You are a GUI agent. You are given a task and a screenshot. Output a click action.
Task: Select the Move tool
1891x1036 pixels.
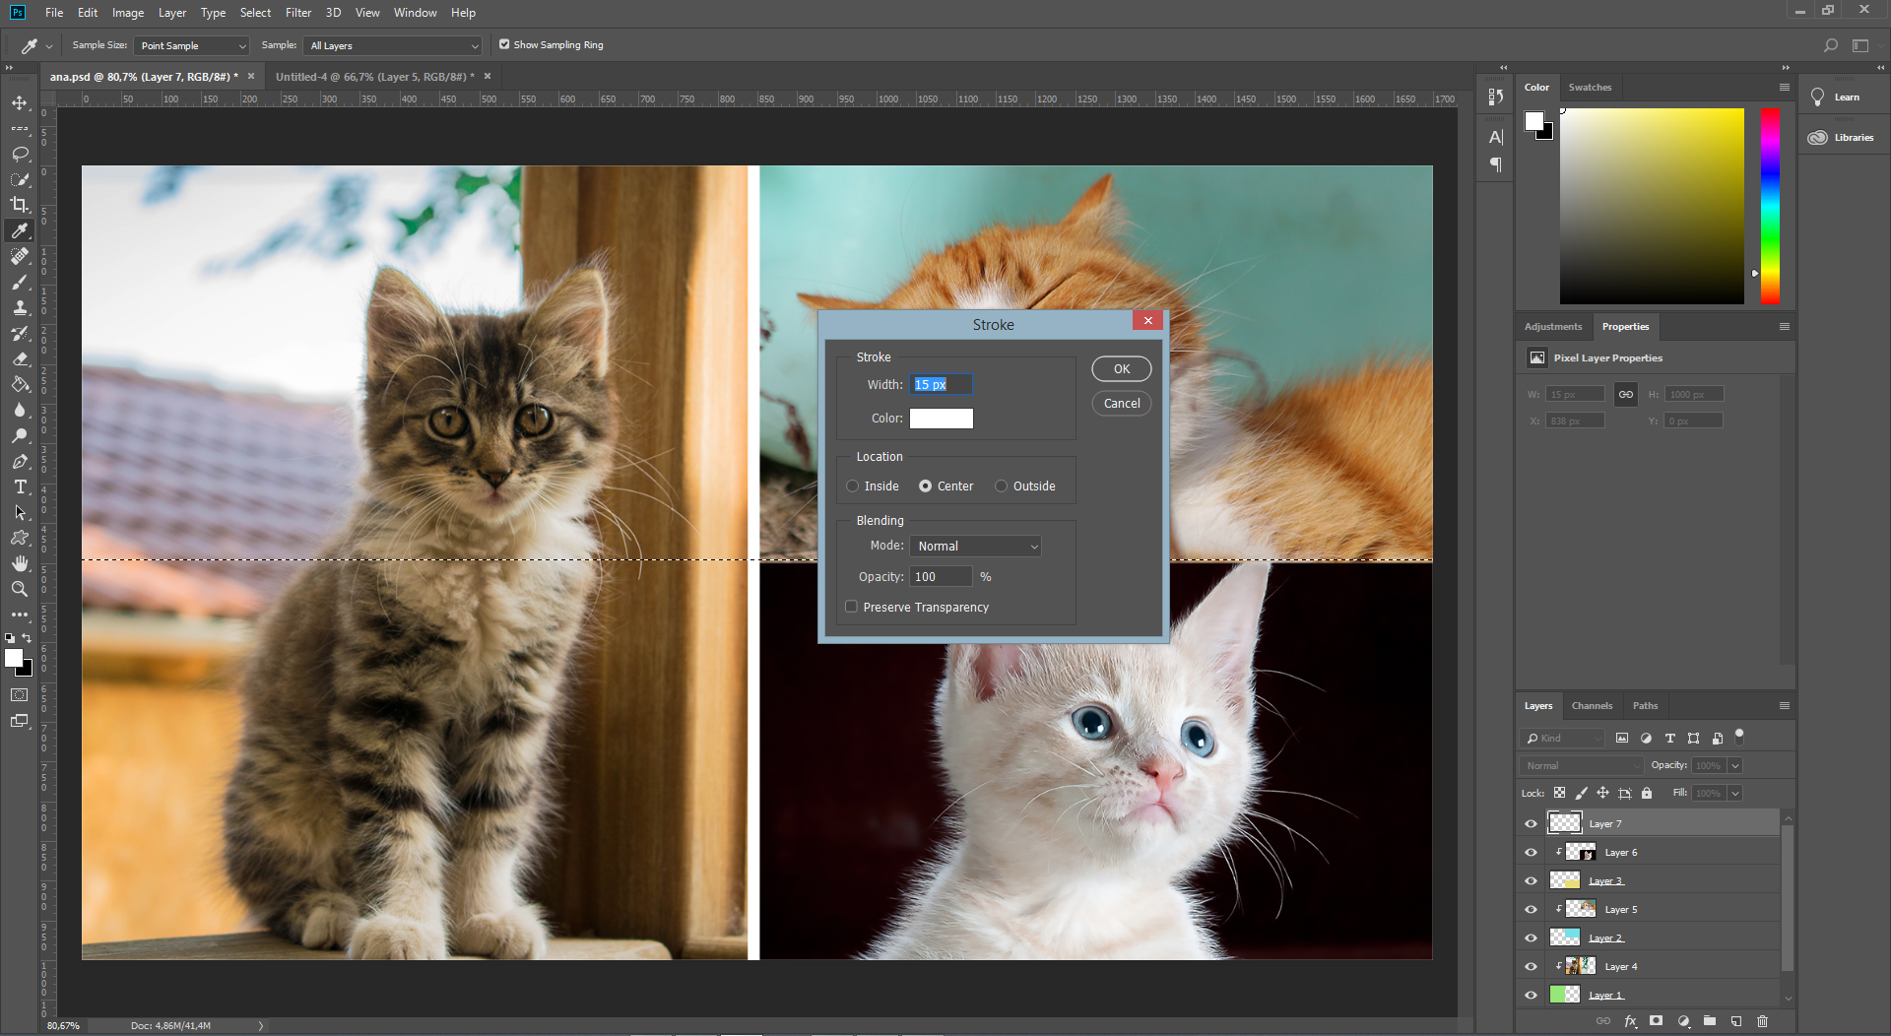coord(20,102)
